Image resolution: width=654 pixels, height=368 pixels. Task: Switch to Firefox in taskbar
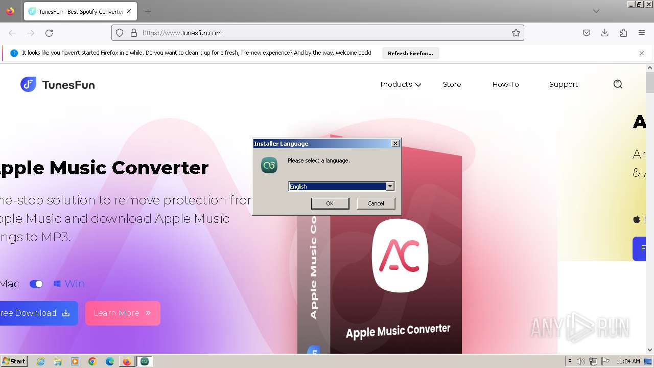[127, 361]
